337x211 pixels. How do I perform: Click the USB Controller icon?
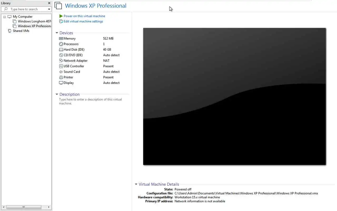pos(61,66)
